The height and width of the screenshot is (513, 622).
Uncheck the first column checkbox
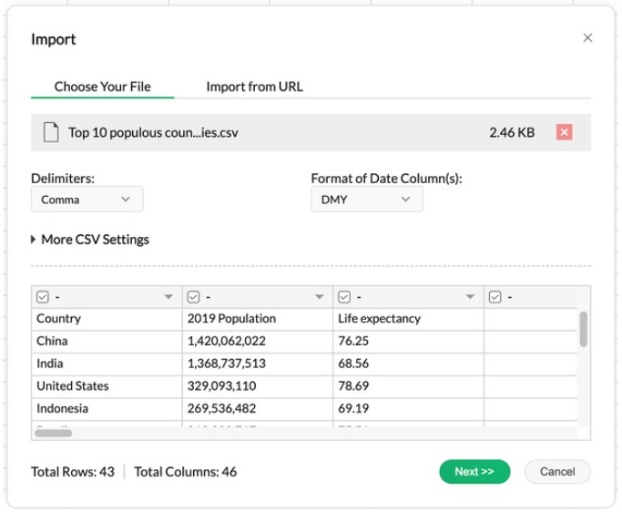click(x=42, y=297)
